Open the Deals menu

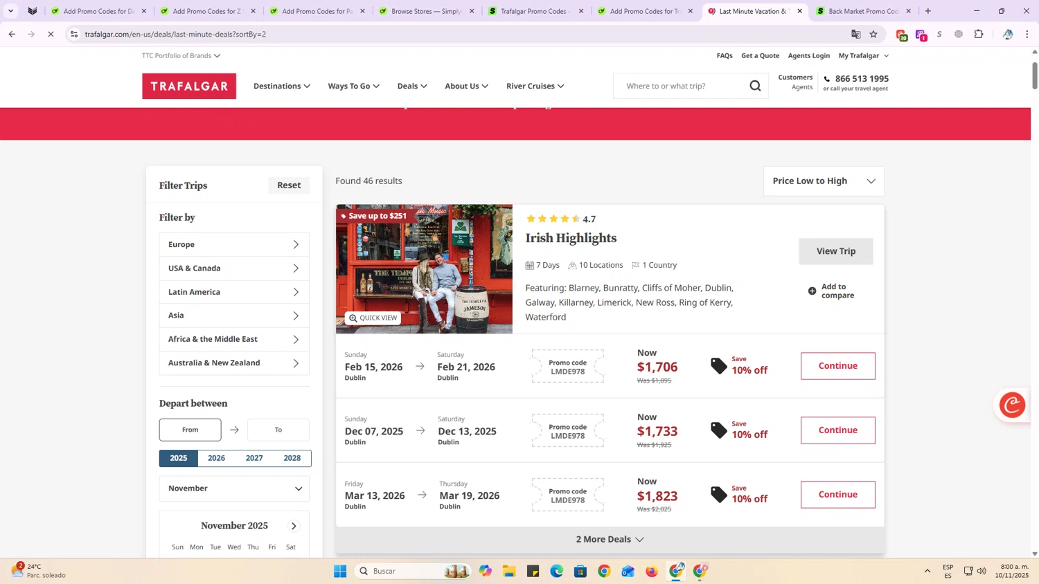412,86
